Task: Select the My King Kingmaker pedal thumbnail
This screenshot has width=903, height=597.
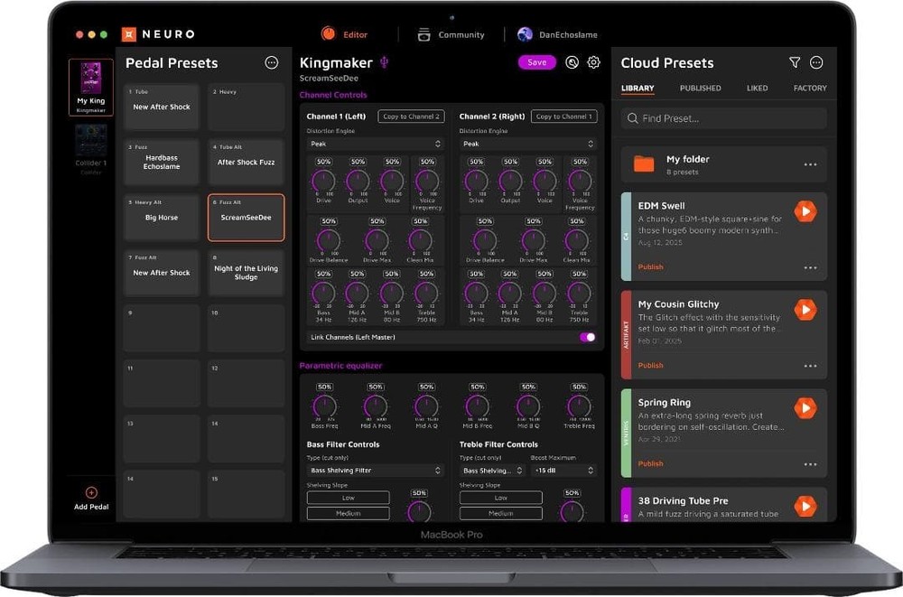Action: [91, 88]
